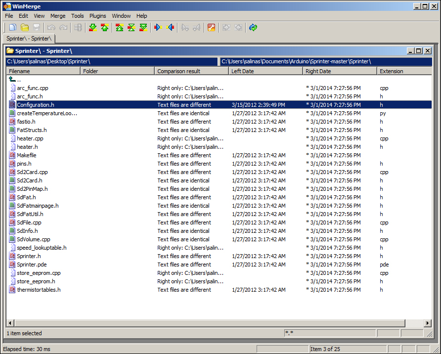Open the Merge menu
441x354 pixels.
click(58, 16)
